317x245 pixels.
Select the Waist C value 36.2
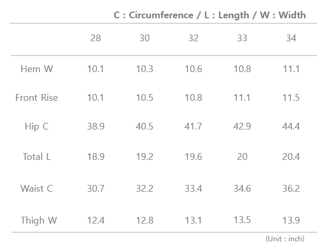coord(291,189)
